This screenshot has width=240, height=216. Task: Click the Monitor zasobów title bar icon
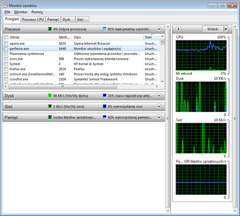pyautogui.click(x=5, y=5)
